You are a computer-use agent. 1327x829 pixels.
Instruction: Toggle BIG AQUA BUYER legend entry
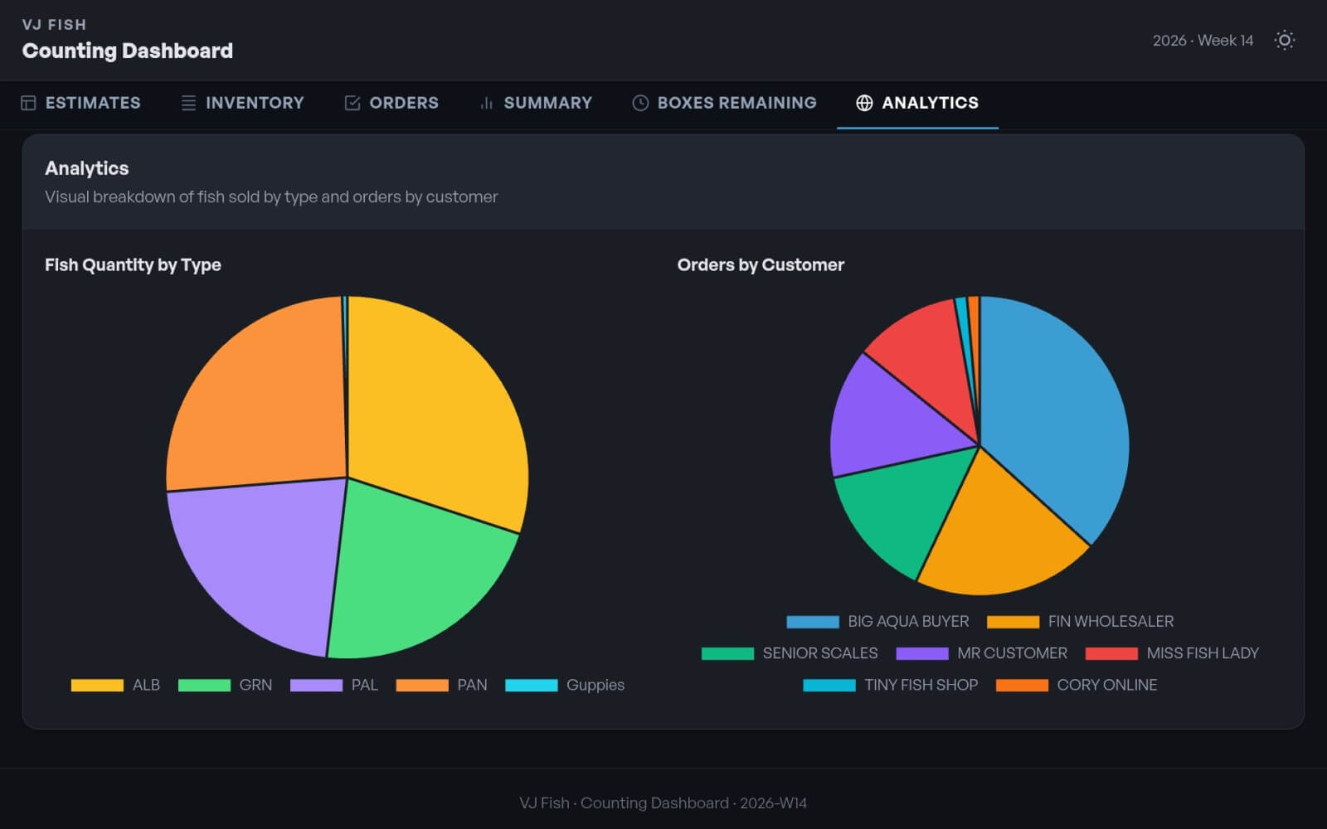pos(877,621)
